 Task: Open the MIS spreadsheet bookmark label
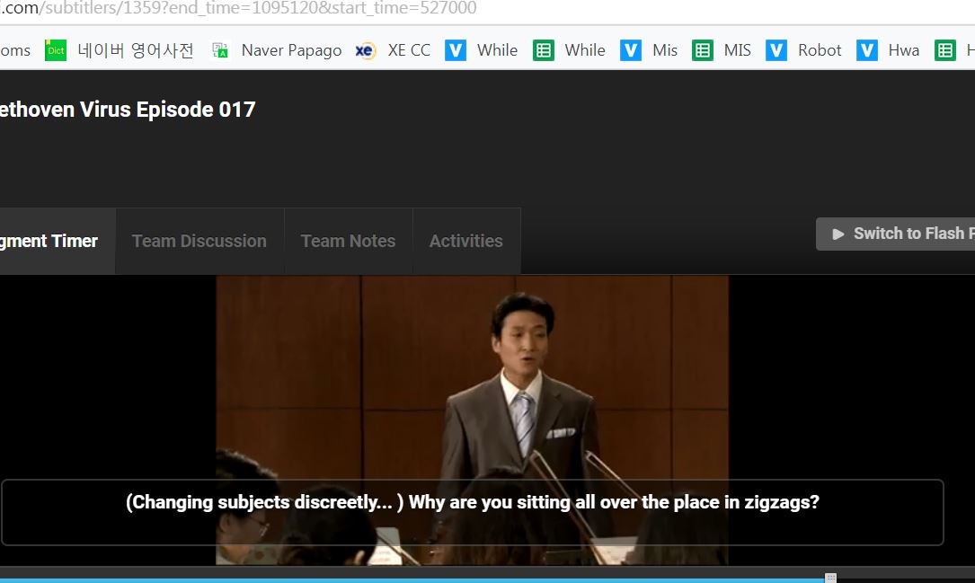pyautogui.click(x=738, y=50)
